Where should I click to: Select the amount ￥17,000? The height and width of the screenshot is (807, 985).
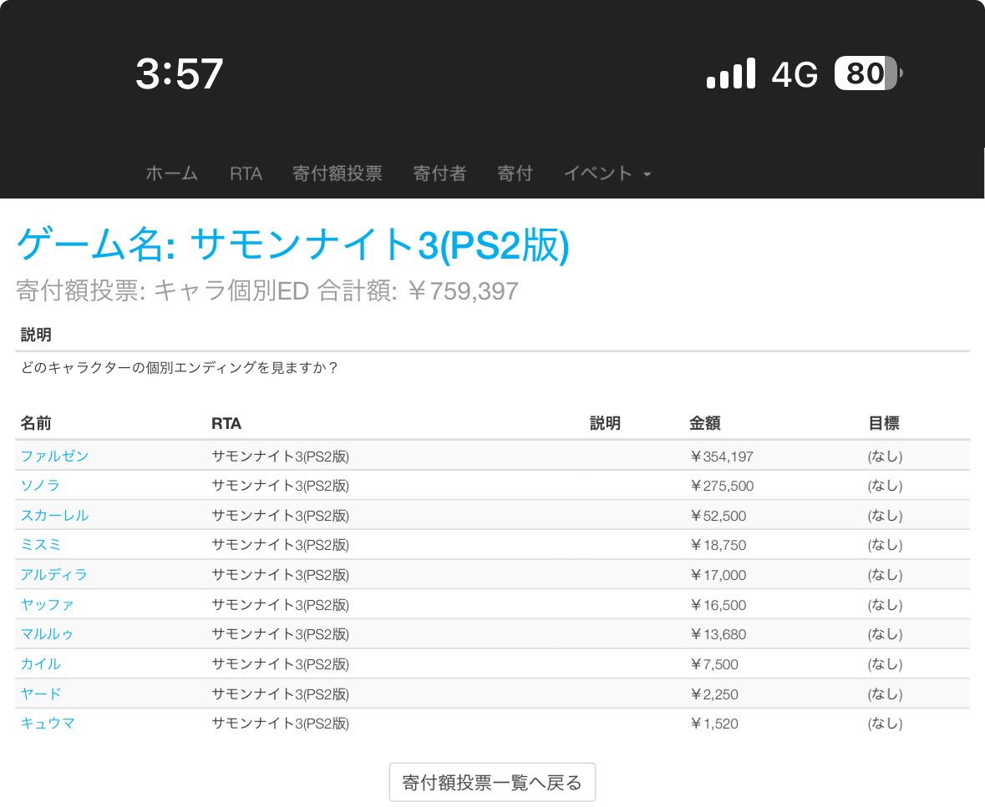(x=718, y=576)
